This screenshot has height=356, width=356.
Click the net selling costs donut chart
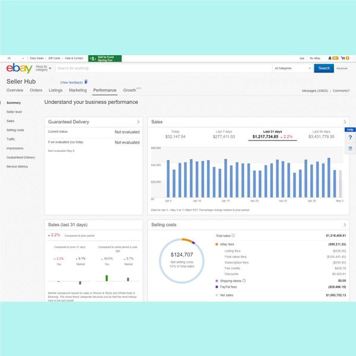pyautogui.click(x=182, y=260)
